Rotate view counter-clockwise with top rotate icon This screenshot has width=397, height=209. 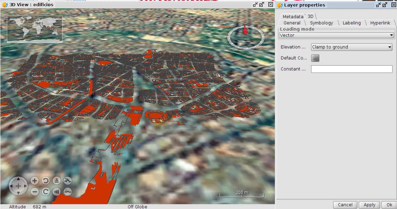46,180
